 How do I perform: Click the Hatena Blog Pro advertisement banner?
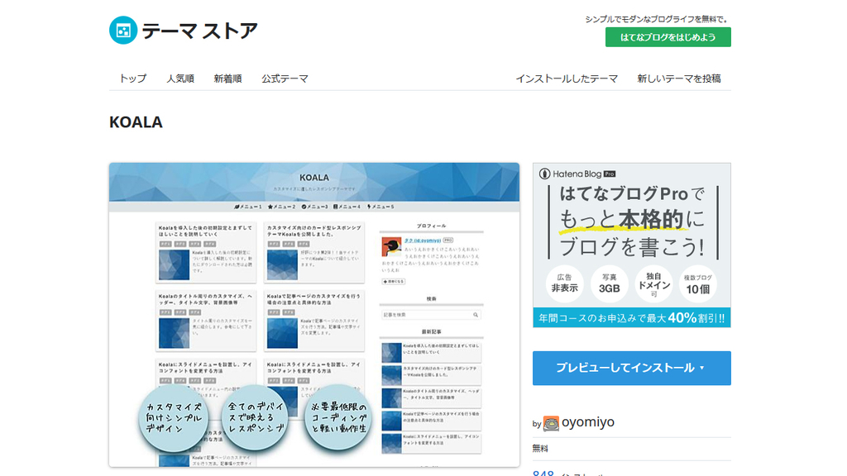tap(631, 245)
